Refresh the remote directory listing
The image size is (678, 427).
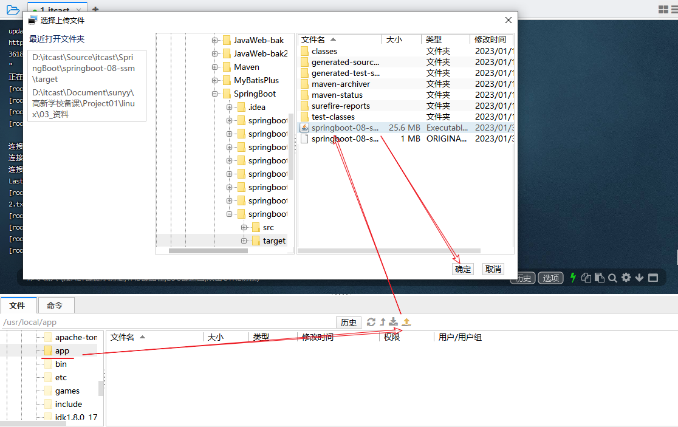click(371, 322)
